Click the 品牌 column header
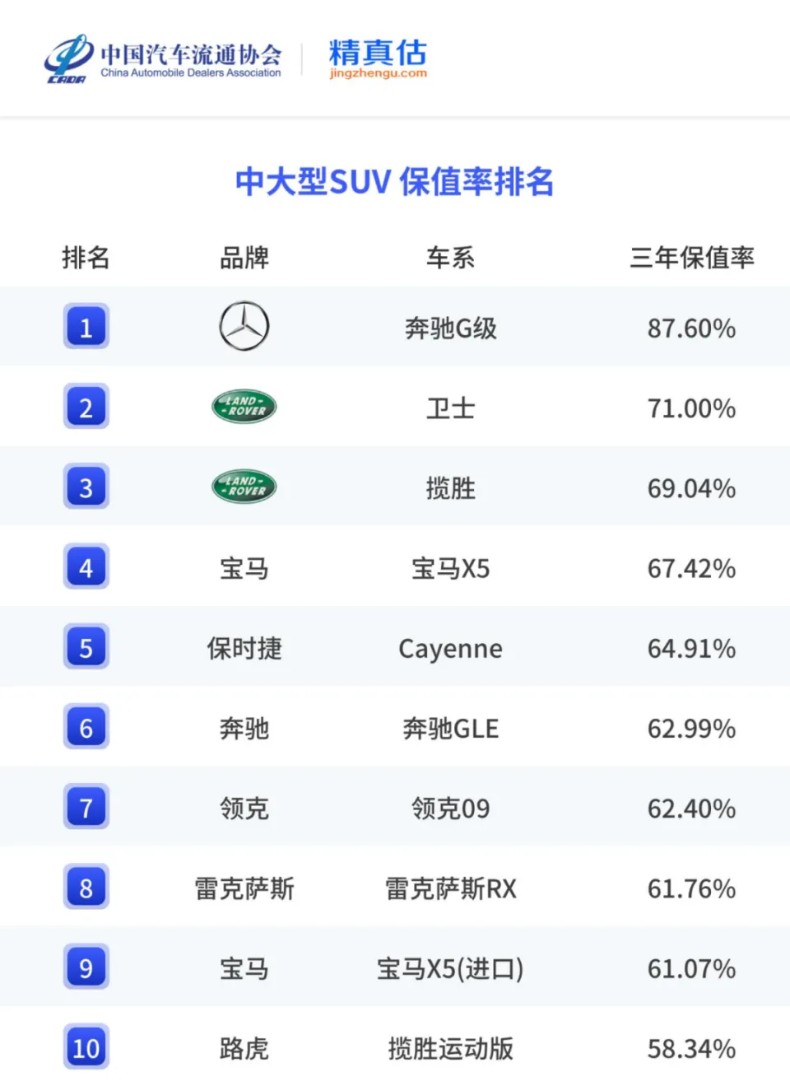The height and width of the screenshot is (1086, 790). (x=244, y=258)
